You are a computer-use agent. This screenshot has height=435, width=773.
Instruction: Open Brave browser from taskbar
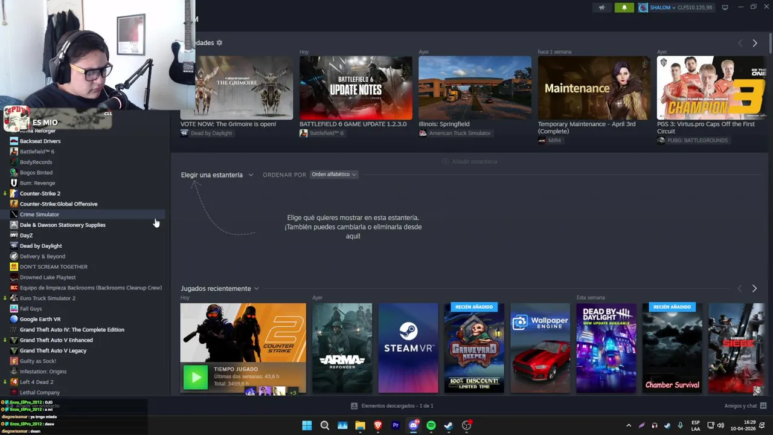coord(378,425)
